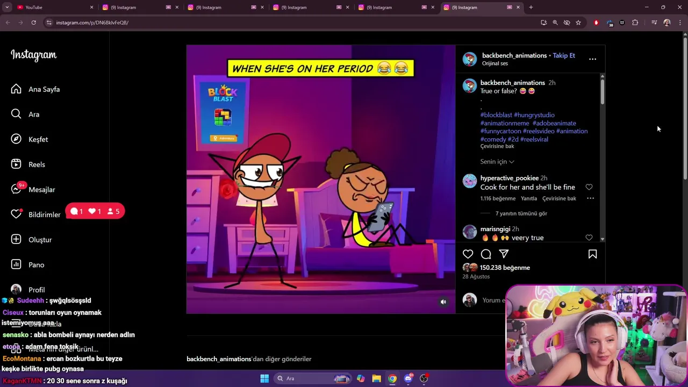Expand the Senin için comment sort dropdown

497,162
